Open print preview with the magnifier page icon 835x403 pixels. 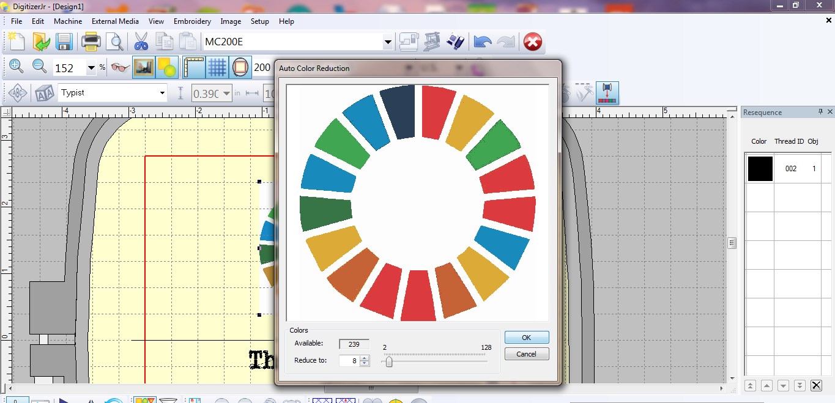pyautogui.click(x=114, y=42)
